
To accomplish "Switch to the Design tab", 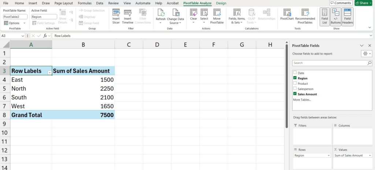I will [221, 3].
